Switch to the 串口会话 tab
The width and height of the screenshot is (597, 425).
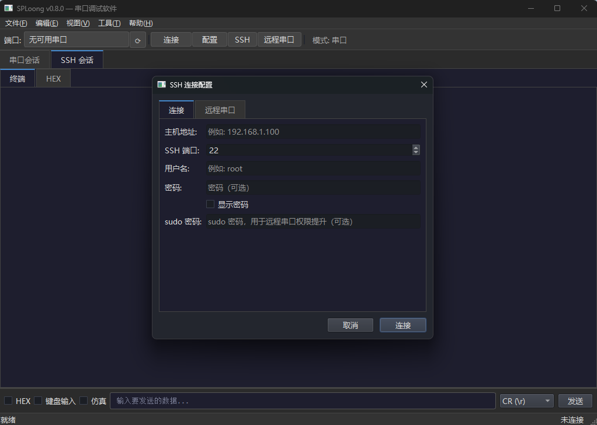pos(25,60)
